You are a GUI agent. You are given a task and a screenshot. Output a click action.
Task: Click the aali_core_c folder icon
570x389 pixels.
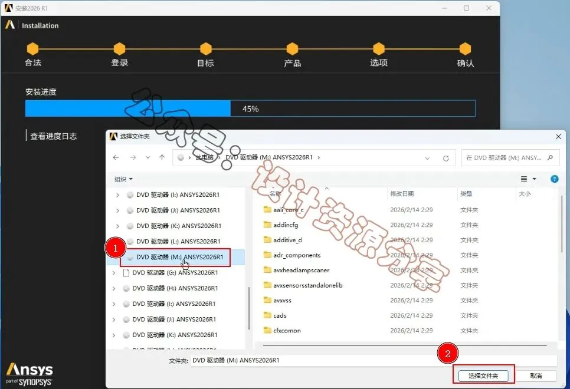267,210
